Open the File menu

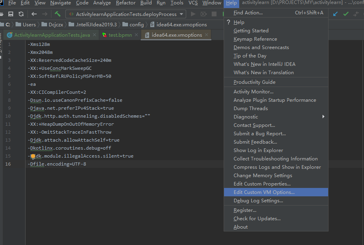tap(12, 3)
